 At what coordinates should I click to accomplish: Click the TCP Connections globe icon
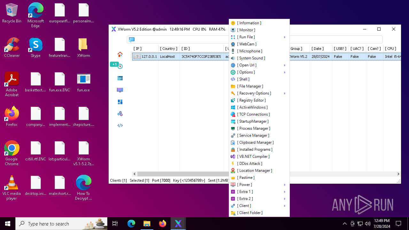tap(233, 114)
